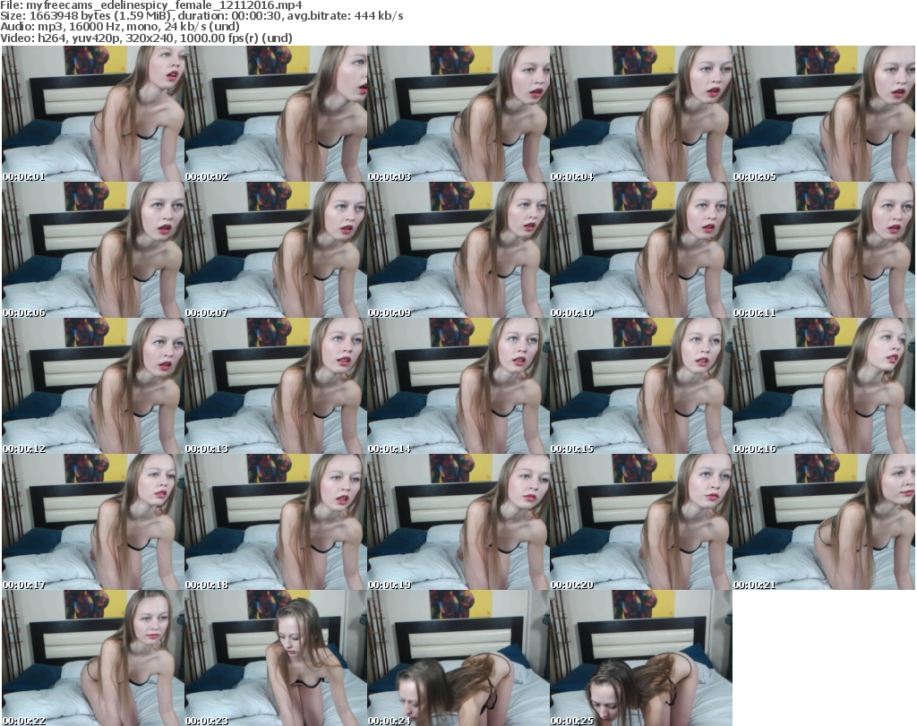Click the frame labeled 00:00:04
917x726 pixels.
(641, 114)
